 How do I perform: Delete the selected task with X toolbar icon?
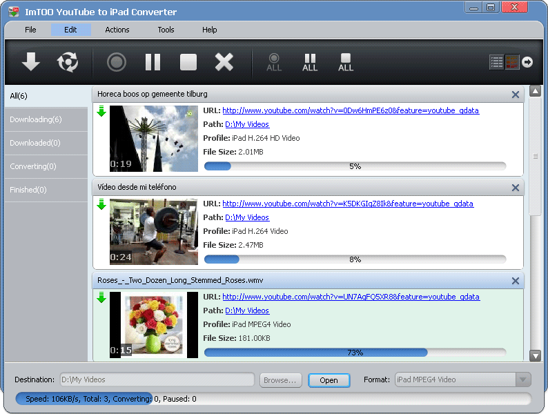point(224,62)
